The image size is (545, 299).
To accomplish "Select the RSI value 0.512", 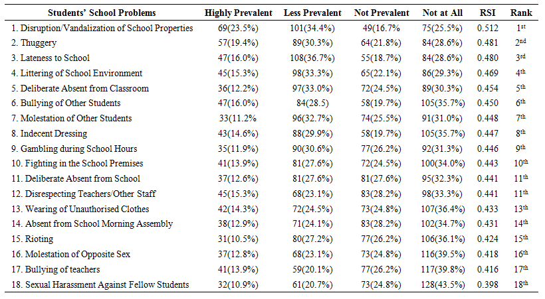I will point(487,28).
